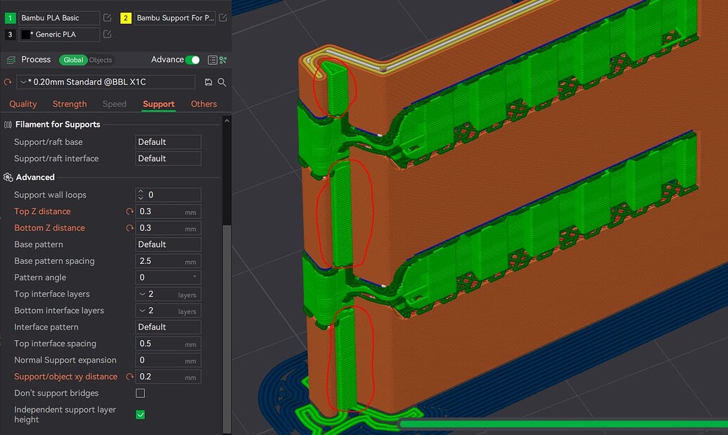Click filament 1 green color swatch
Image resolution: width=728 pixels, height=435 pixels.
coord(11,18)
